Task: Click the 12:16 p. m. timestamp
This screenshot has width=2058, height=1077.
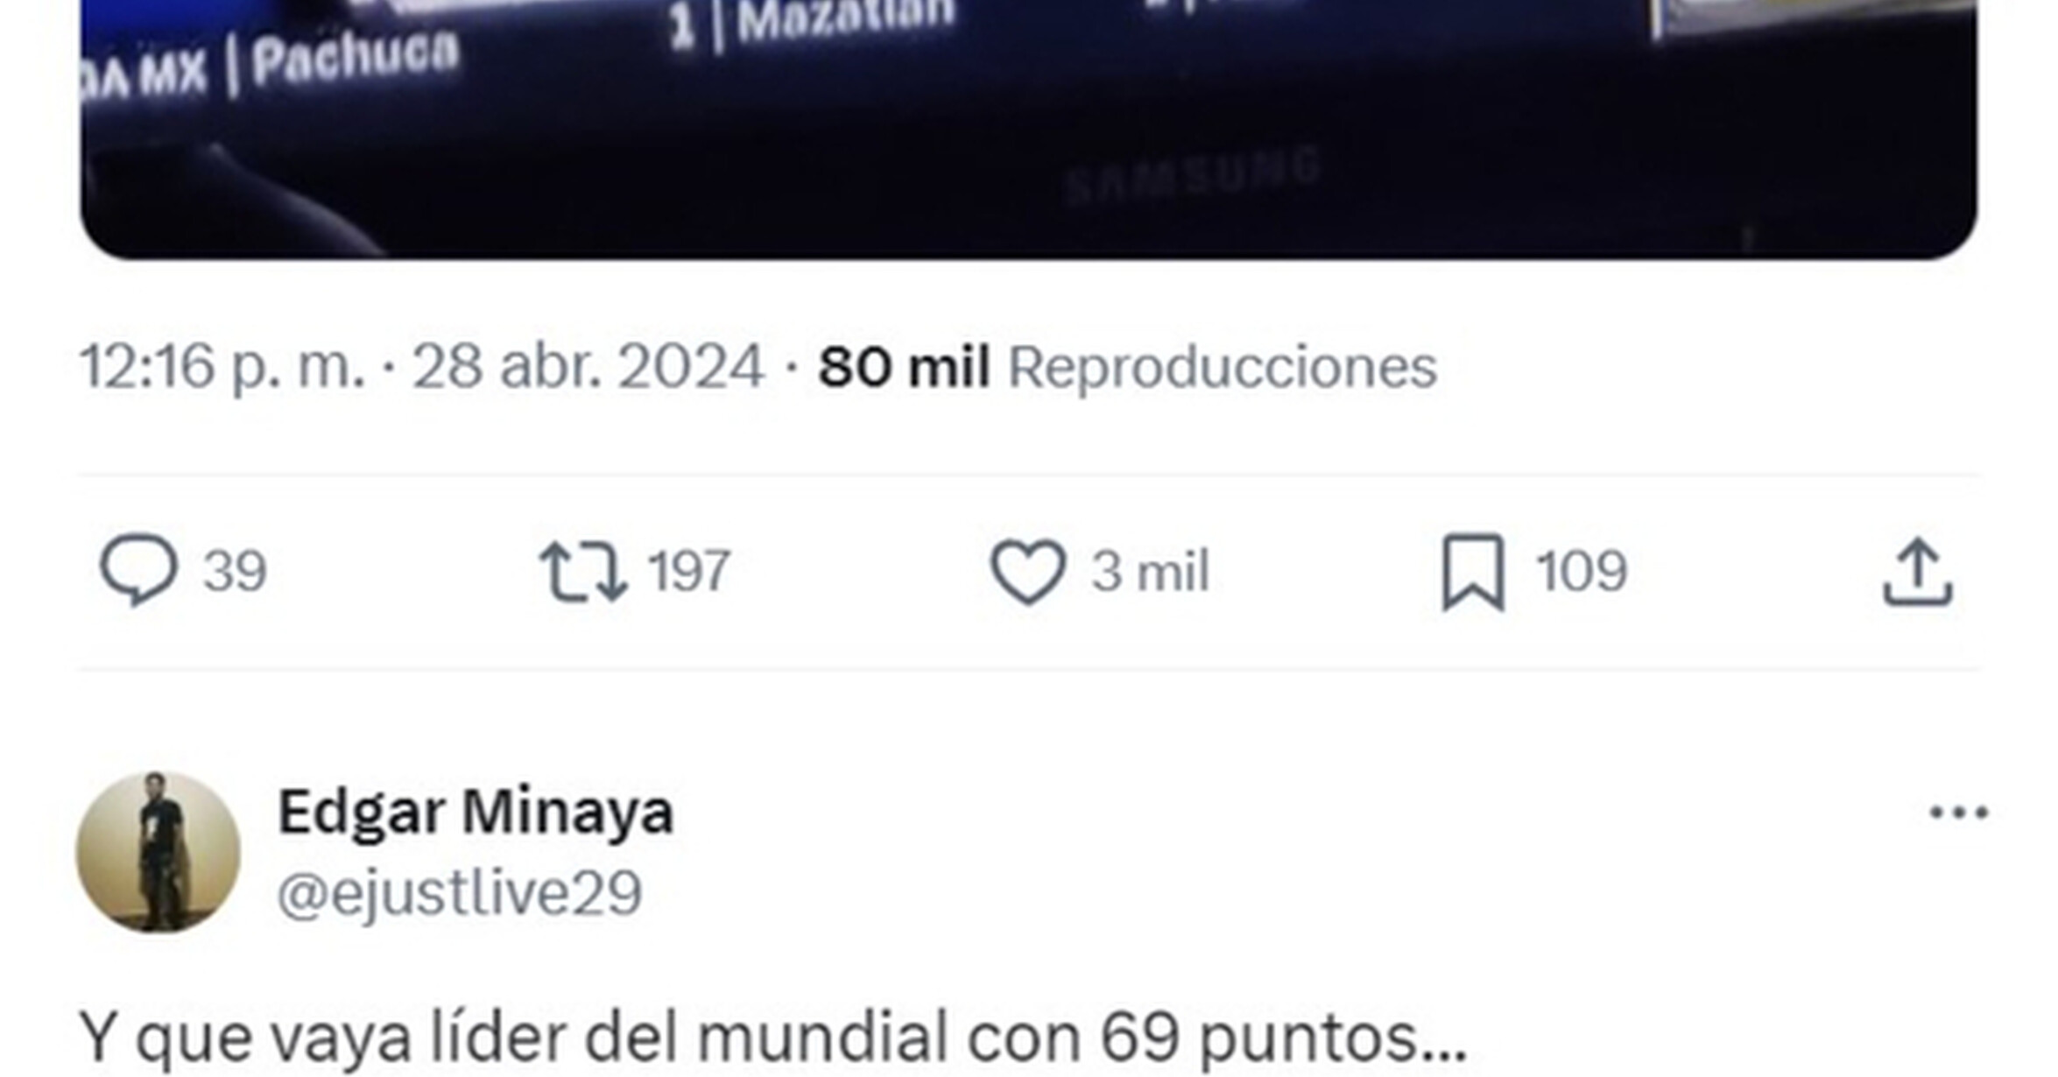Action: (x=222, y=366)
